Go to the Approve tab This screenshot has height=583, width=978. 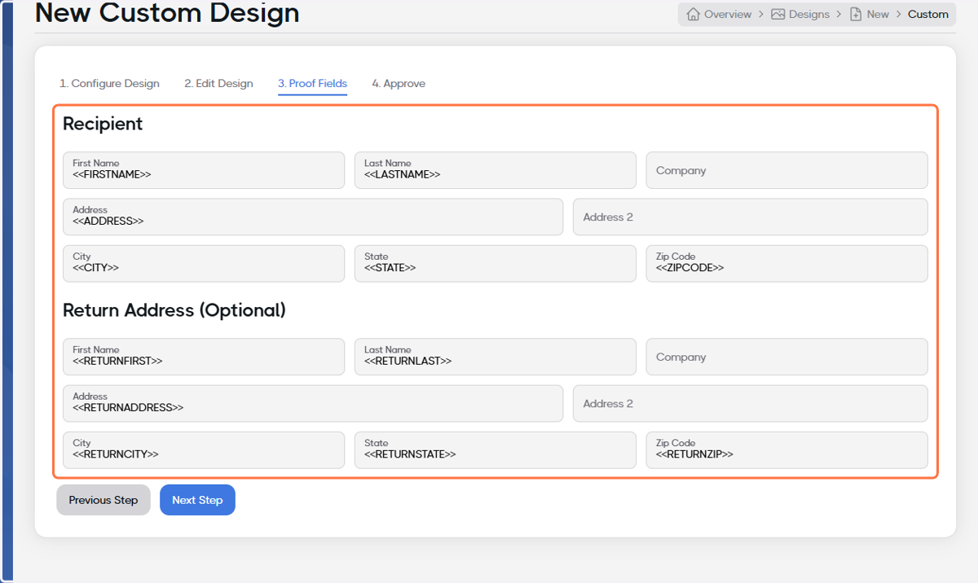(399, 83)
